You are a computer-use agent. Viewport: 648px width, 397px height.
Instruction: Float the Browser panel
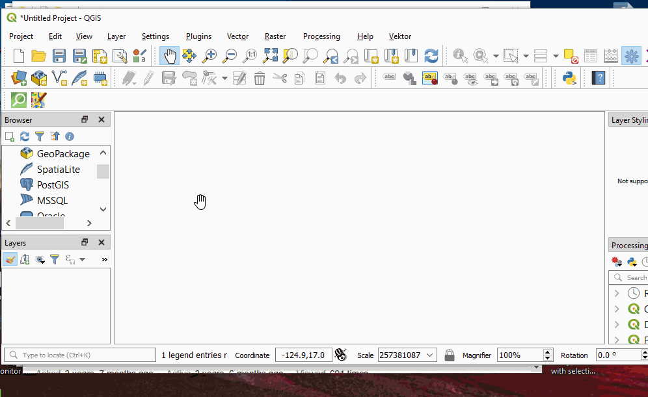pos(85,120)
